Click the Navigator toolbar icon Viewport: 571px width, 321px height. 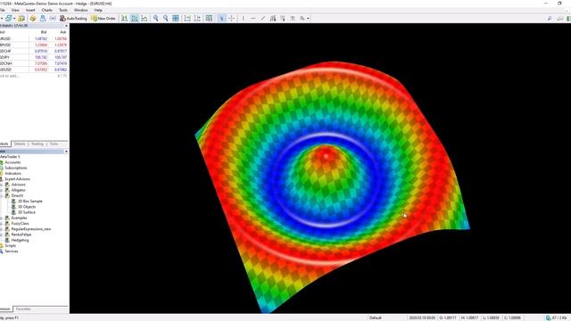(43, 18)
